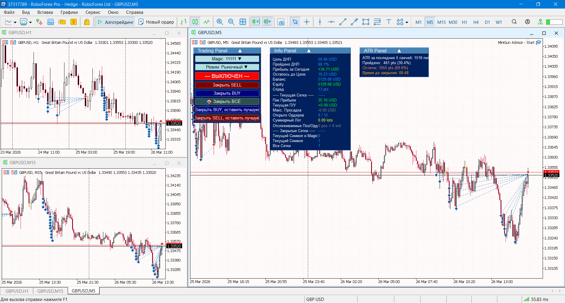Select the arrowed line tool
The image size is (565, 303).
[x=354, y=22]
